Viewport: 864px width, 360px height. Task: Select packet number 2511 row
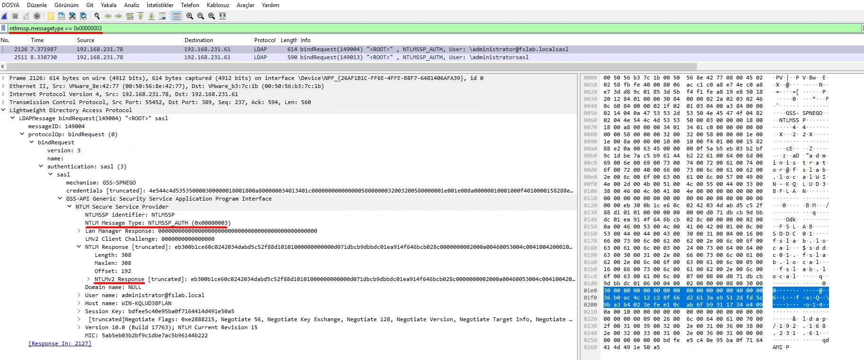[x=432, y=57]
